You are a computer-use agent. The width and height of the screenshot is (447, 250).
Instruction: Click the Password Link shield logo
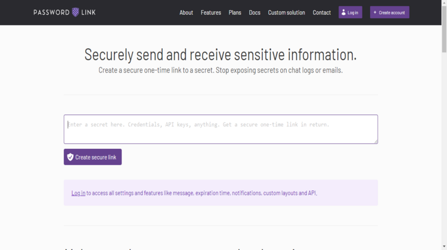[64, 12]
